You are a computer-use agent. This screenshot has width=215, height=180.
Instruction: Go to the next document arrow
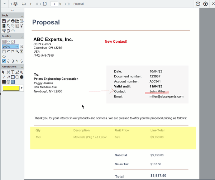(x=31, y=4)
